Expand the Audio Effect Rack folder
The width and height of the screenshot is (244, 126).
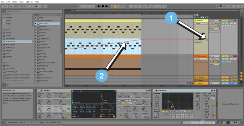[36, 20]
